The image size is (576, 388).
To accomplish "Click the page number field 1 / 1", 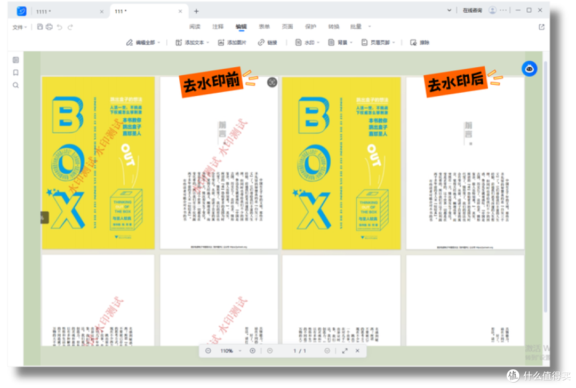I will click(x=299, y=351).
